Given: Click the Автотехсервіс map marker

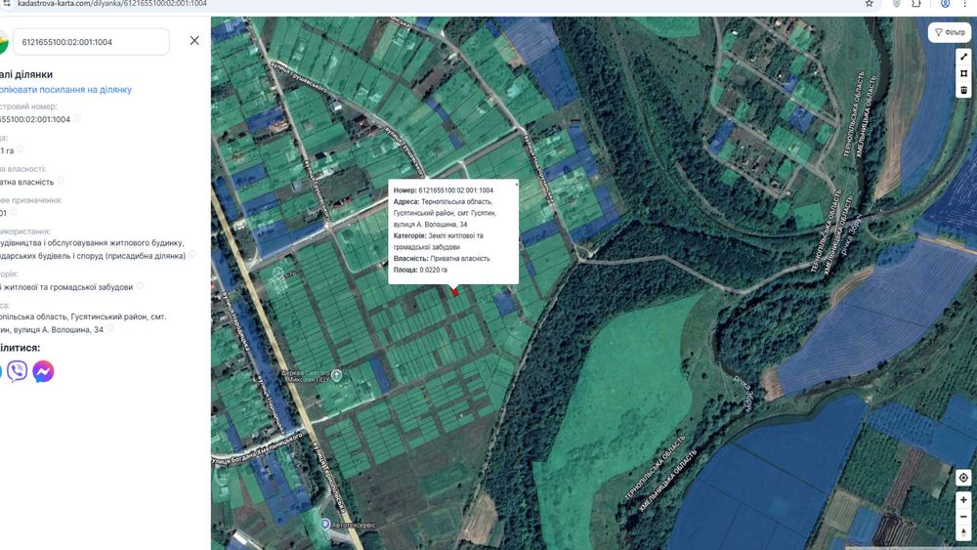Looking at the screenshot, I should coord(325,525).
